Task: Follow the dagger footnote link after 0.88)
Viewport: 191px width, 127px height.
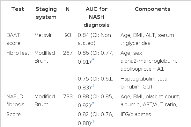Action: tap(93, 121)
